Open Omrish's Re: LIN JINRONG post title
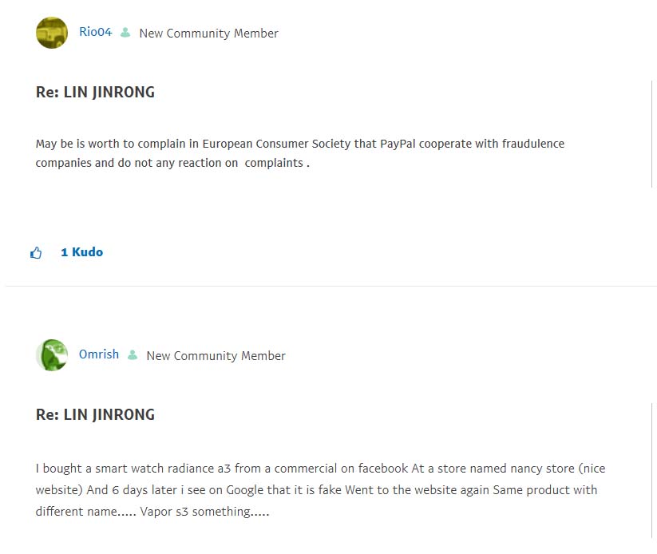657x554 pixels. point(95,414)
